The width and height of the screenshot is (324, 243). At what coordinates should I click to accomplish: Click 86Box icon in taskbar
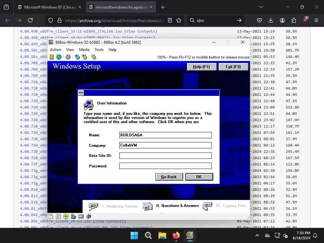pyautogui.click(x=190, y=235)
